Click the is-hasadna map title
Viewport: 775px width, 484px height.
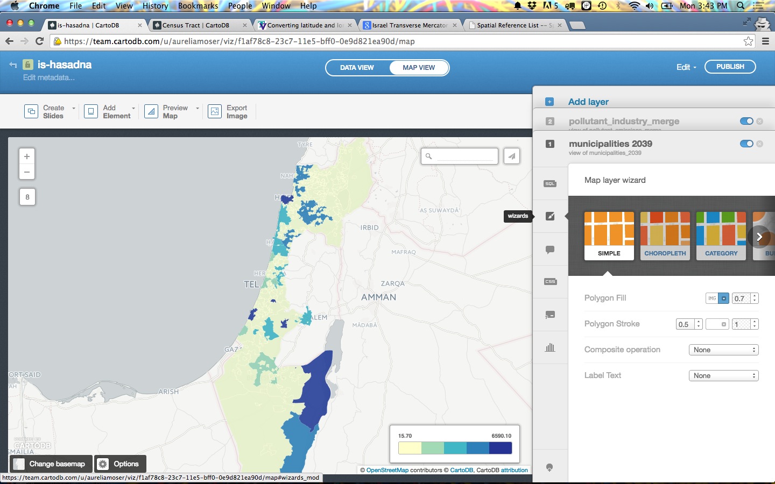click(x=65, y=65)
